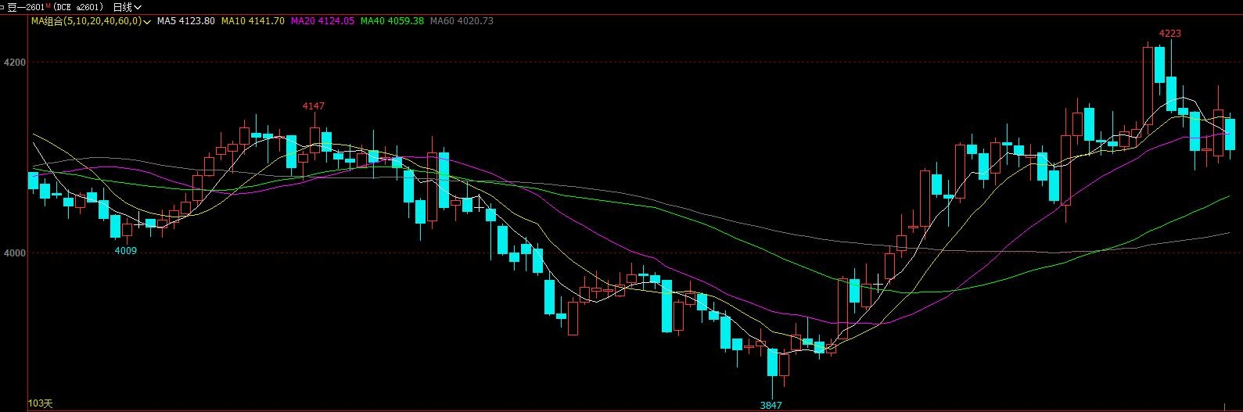Click the 4200 price axis label
This screenshot has width=1243, height=412.
15,62
